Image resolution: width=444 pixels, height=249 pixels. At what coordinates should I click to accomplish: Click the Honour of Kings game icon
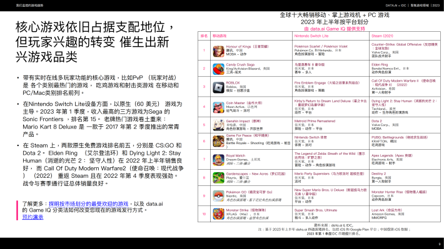coord(218,51)
